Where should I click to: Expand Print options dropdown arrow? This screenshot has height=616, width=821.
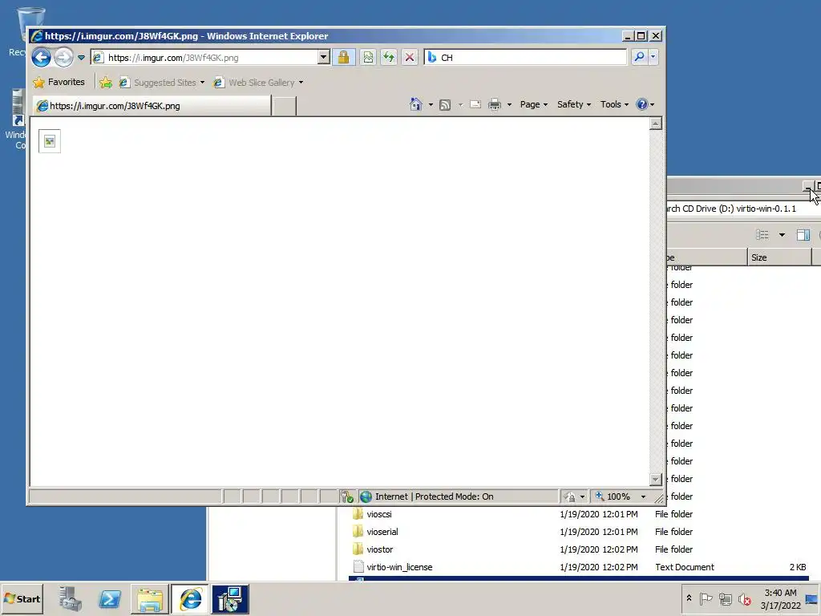(509, 105)
